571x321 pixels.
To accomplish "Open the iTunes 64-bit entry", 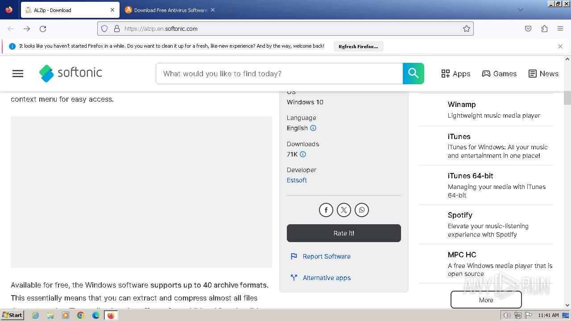I will [x=486, y=185].
